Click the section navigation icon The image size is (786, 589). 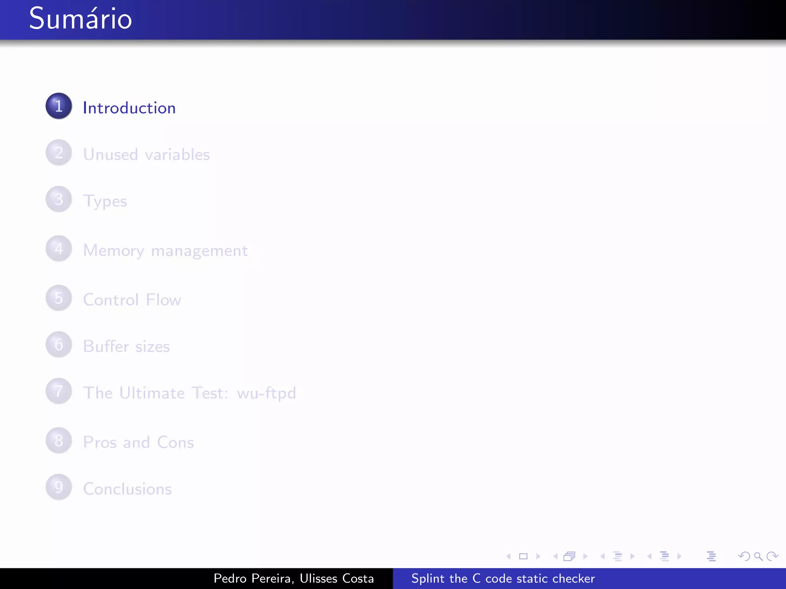pyautogui.click(x=664, y=556)
